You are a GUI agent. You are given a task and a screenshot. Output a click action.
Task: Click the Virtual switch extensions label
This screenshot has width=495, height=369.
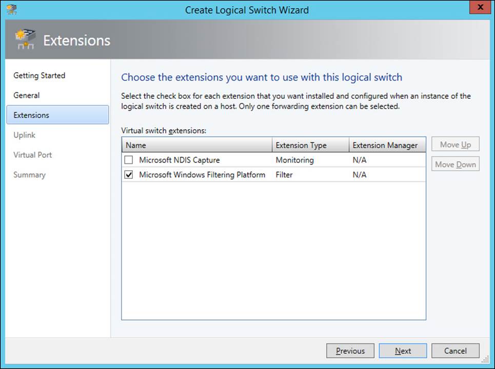pos(164,131)
